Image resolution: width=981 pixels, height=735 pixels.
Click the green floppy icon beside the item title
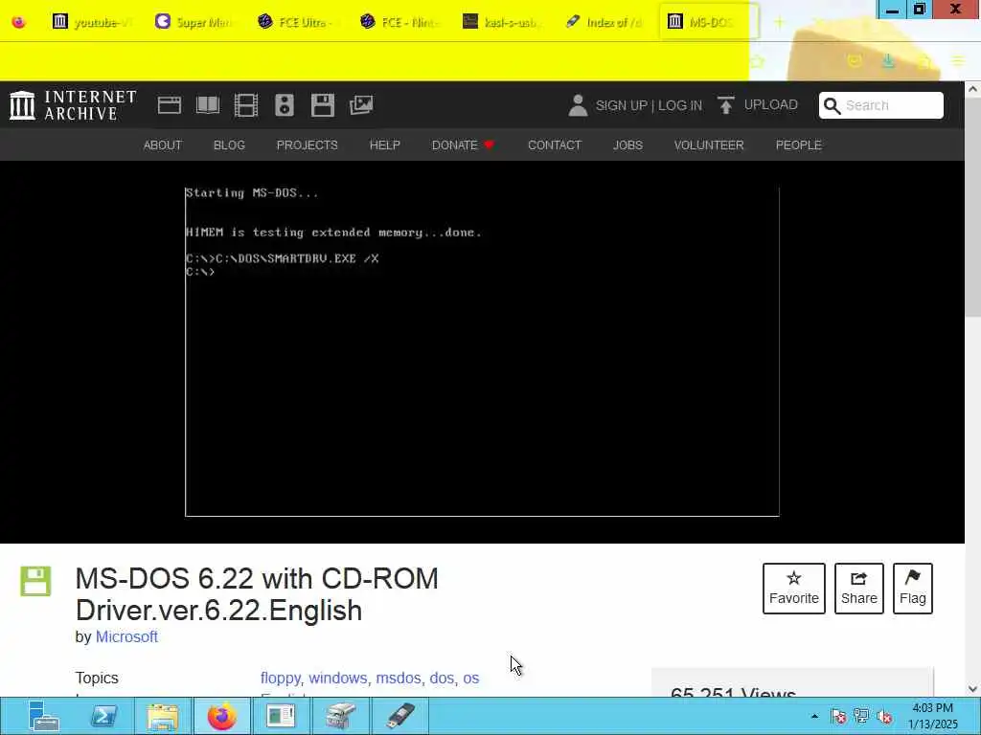pyautogui.click(x=35, y=581)
